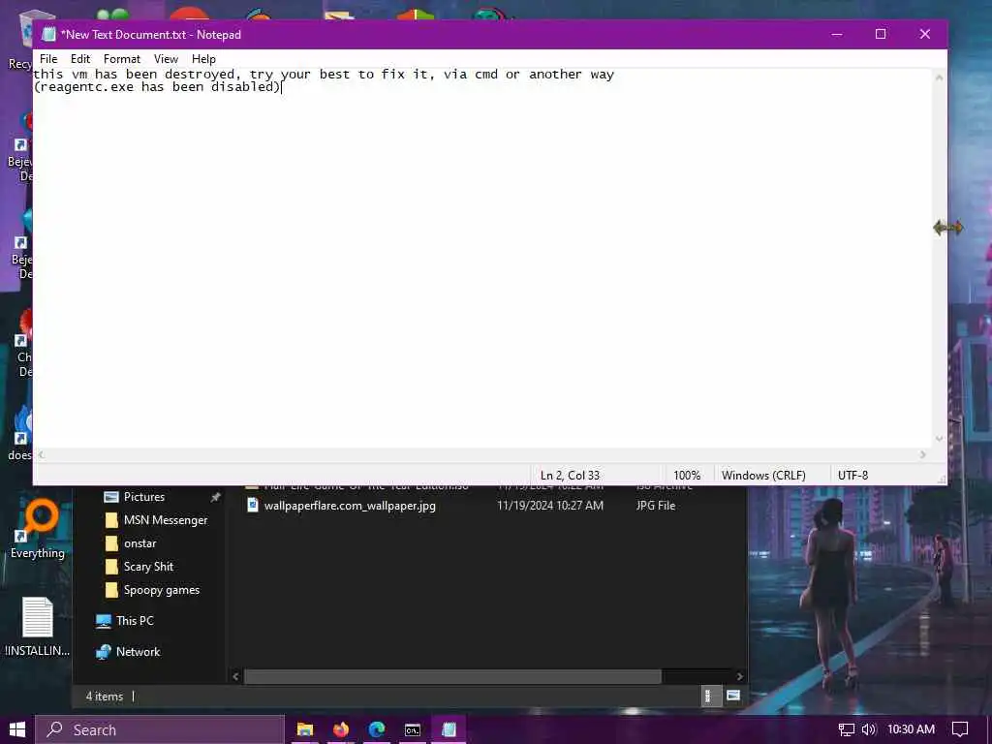The image size is (992, 744).
Task: Open the Help menu in Notepad
Action: (x=203, y=59)
